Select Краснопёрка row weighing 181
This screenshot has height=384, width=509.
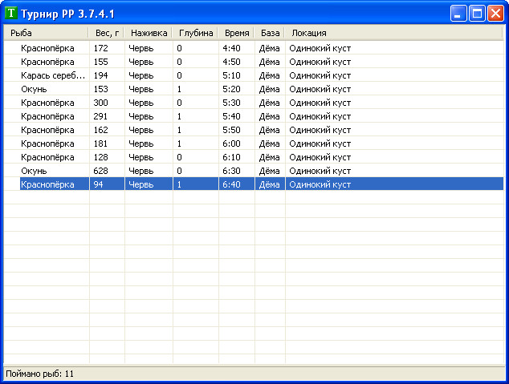click(x=254, y=143)
